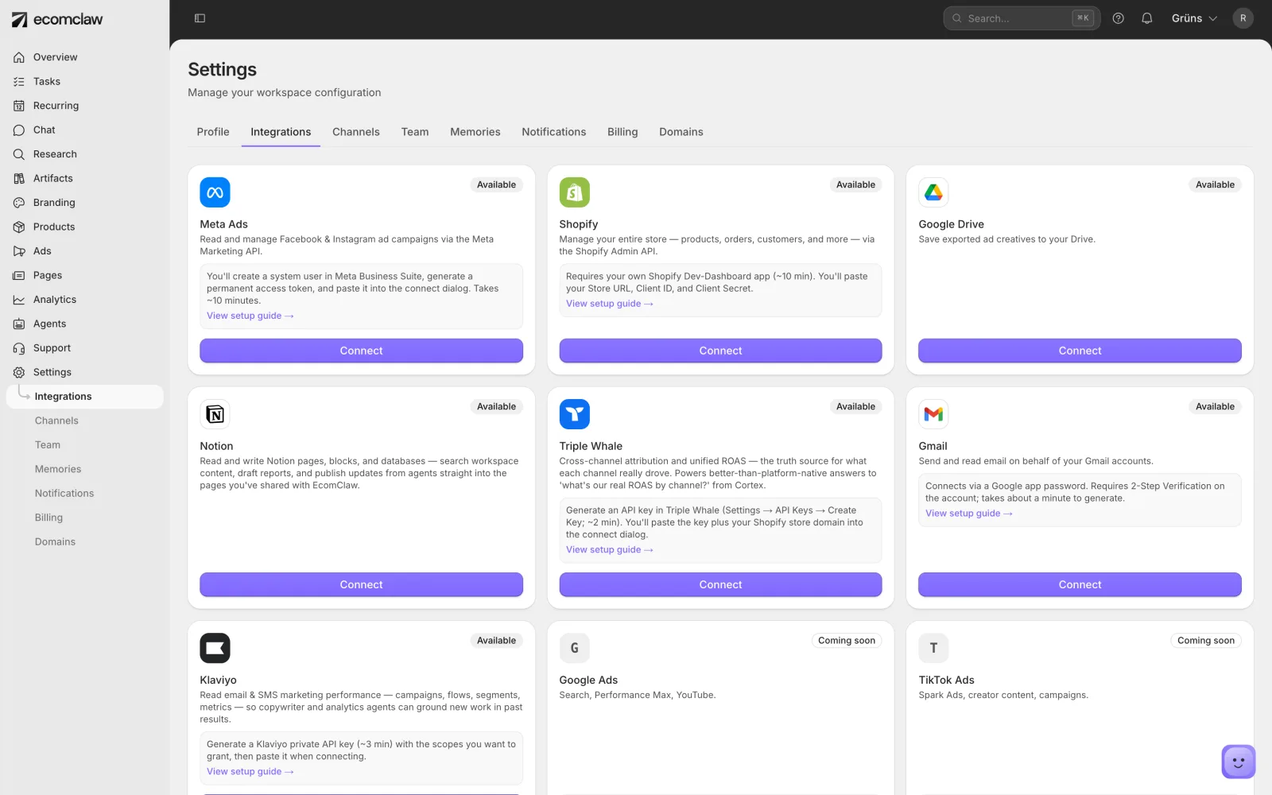The height and width of the screenshot is (795, 1272).
Task: Connect the Gmail integration
Action: point(1080,584)
